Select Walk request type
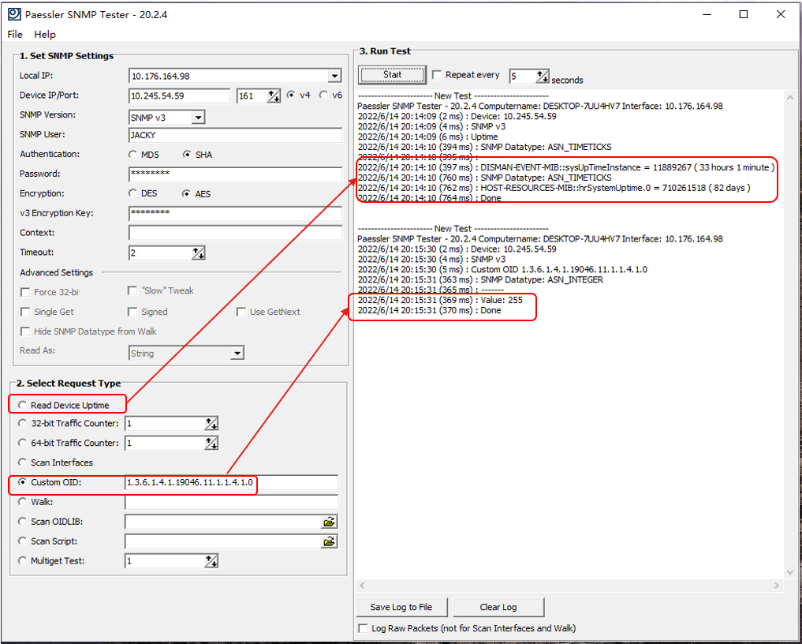The image size is (802, 644). click(x=23, y=502)
